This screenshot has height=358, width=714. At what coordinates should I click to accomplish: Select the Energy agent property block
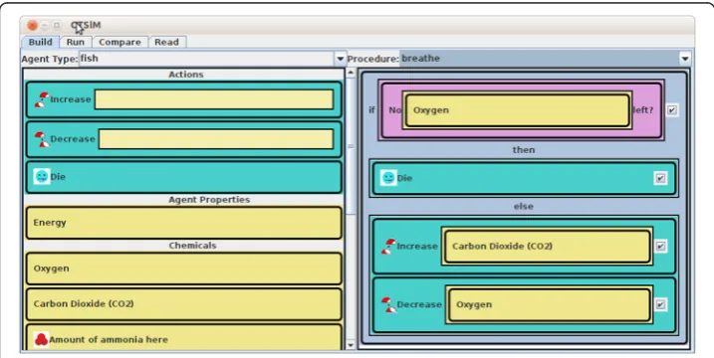(x=184, y=223)
